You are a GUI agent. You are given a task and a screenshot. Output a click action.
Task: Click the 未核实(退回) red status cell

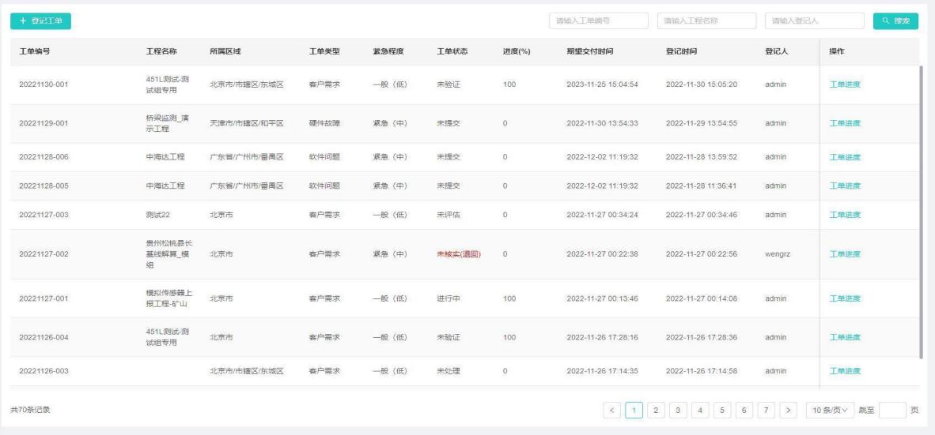pyautogui.click(x=458, y=253)
